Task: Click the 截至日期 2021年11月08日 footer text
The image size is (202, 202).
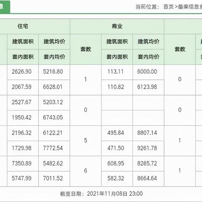Action: tap(101, 194)
